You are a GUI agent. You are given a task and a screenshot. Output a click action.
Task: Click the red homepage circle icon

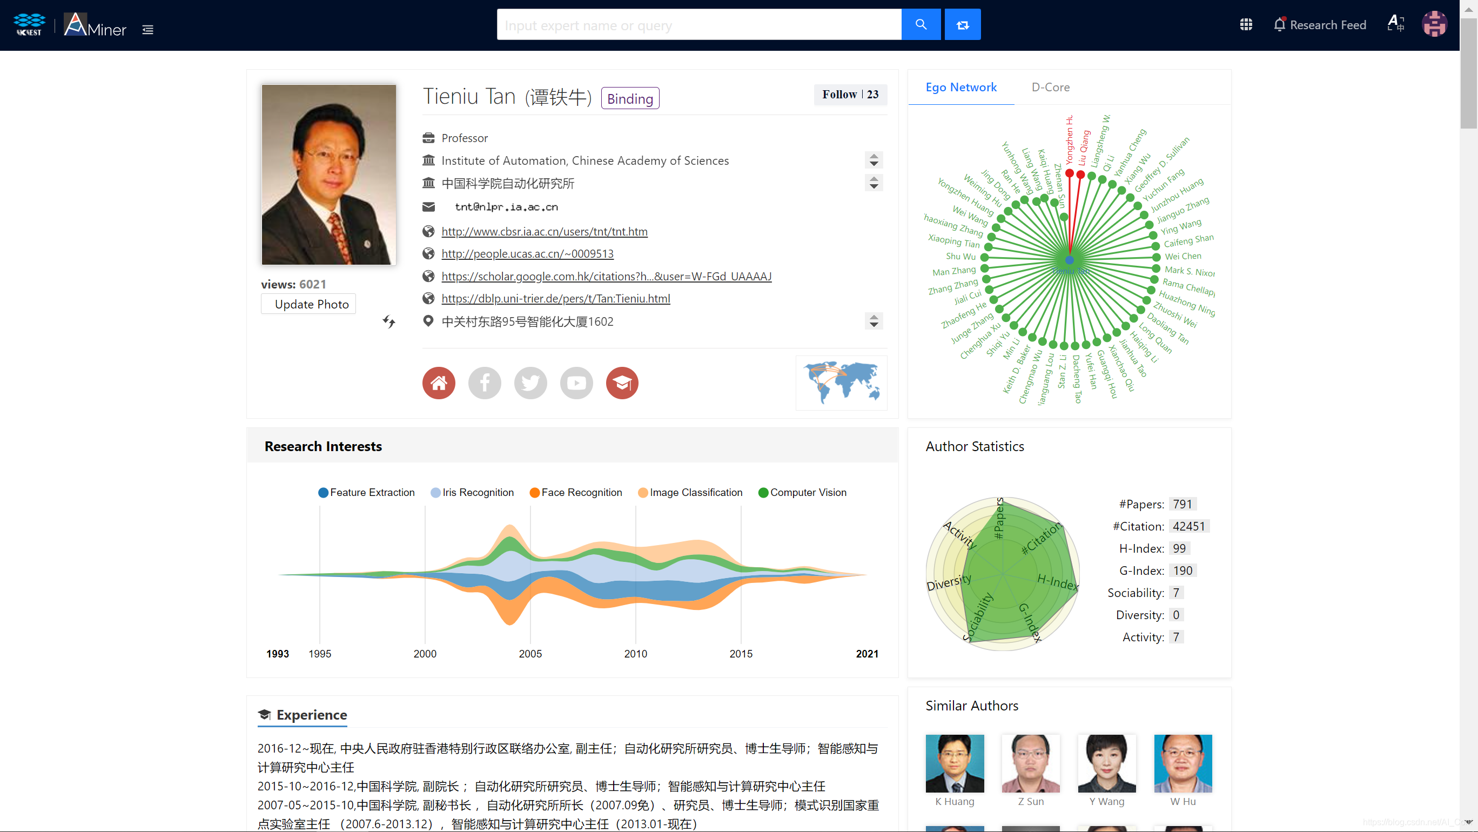(x=438, y=383)
